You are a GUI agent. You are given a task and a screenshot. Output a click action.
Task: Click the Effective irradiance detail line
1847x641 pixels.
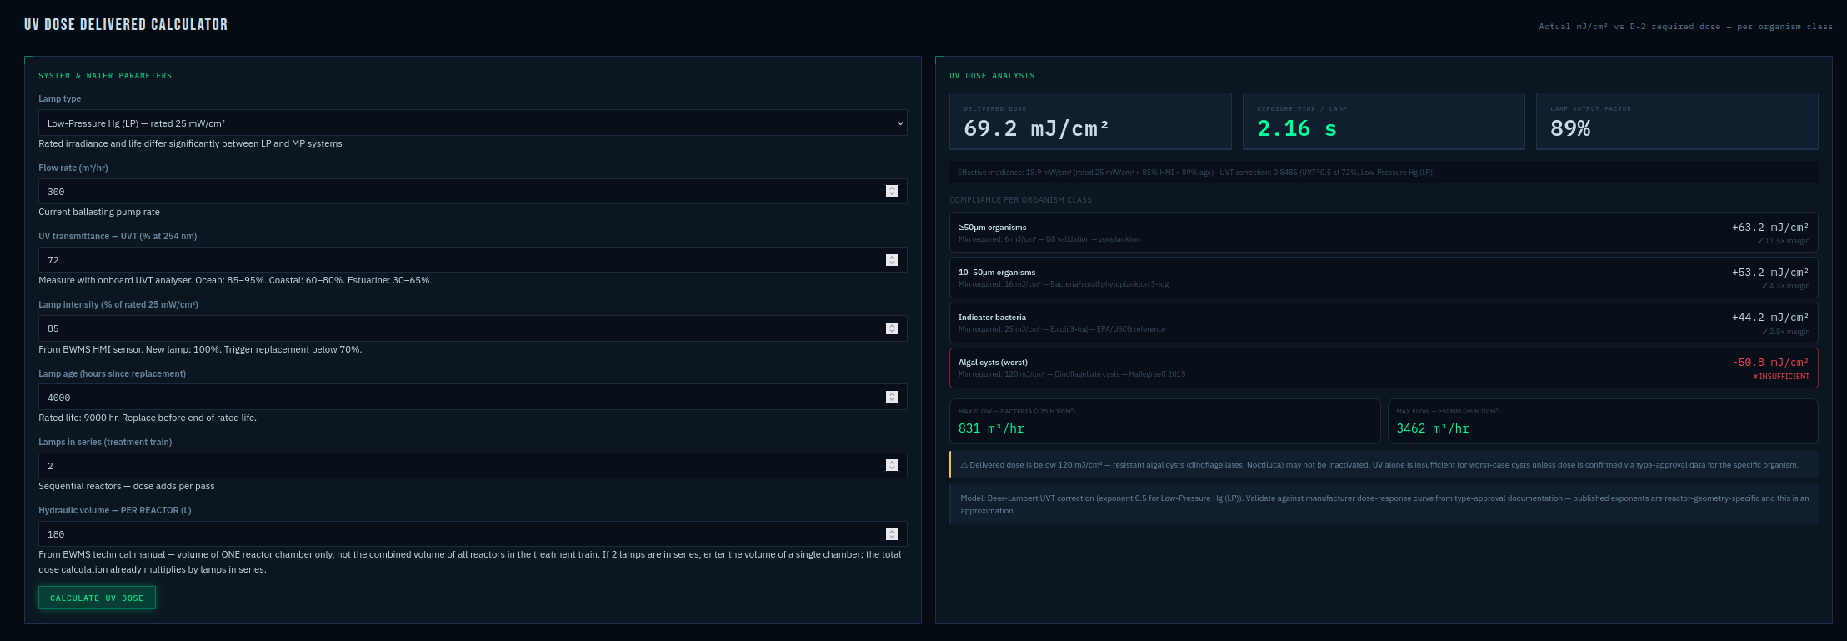click(1384, 173)
